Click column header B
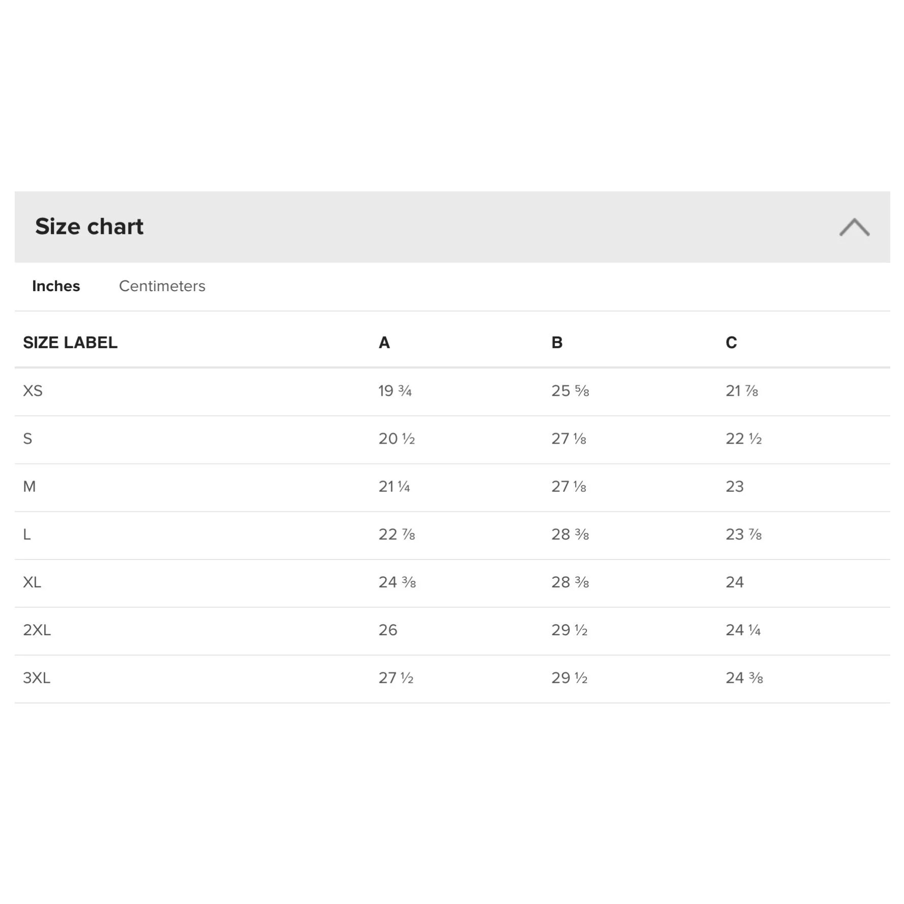The width and height of the screenshot is (904, 904). 557,342
